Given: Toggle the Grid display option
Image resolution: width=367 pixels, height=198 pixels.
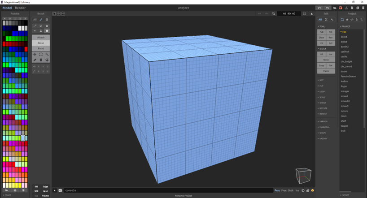Looking at the screenshot, I should tap(45, 191).
